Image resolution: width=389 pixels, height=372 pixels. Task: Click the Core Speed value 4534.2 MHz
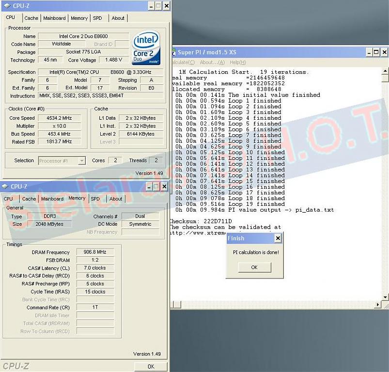[59, 118]
